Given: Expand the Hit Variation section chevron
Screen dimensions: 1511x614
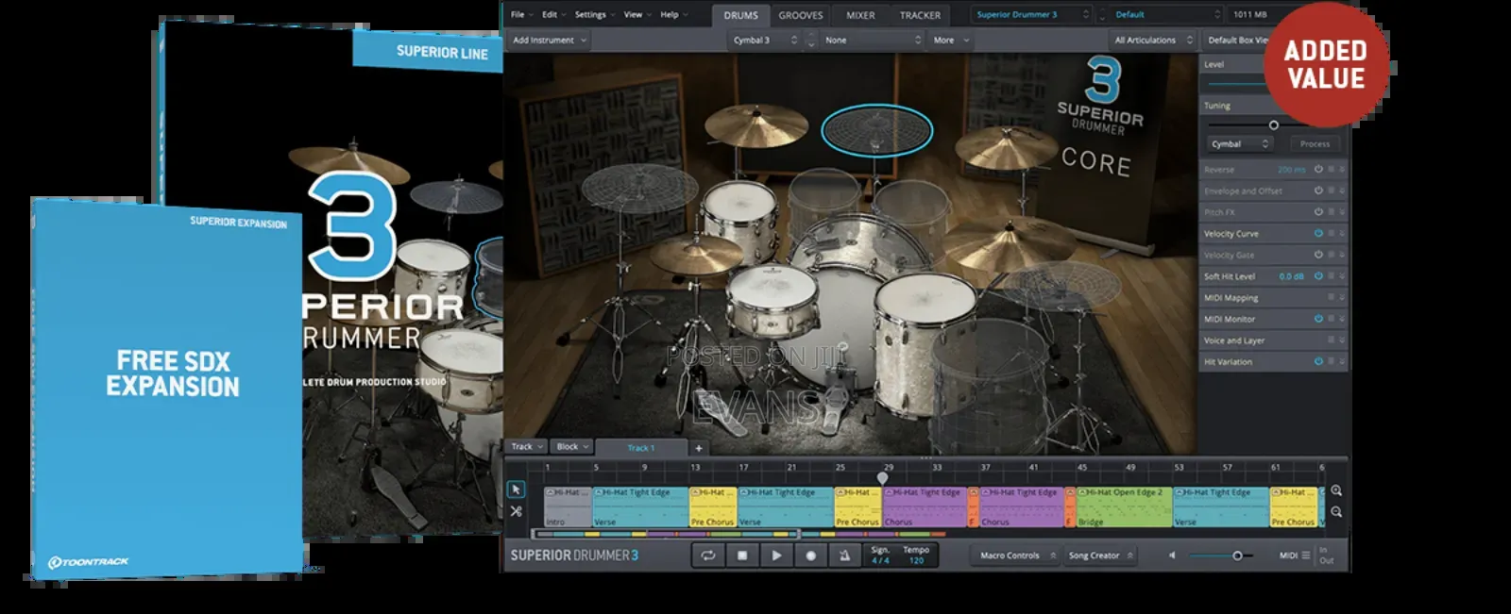Looking at the screenshot, I should (x=1342, y=361).
